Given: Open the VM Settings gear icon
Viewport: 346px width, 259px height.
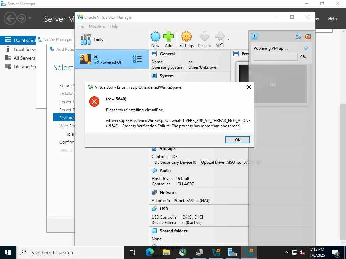Looking at the screenshot, I should pyautogui.click(x=186, y=39).
